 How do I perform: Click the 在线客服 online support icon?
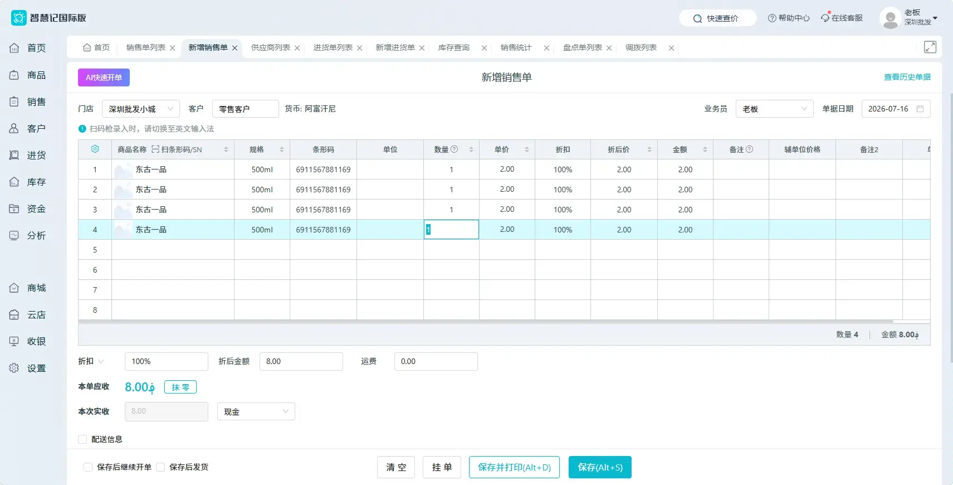(x=825, y=18)
